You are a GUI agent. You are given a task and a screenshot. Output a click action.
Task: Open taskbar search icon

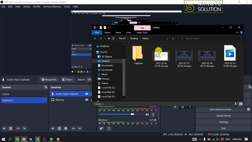10,139
